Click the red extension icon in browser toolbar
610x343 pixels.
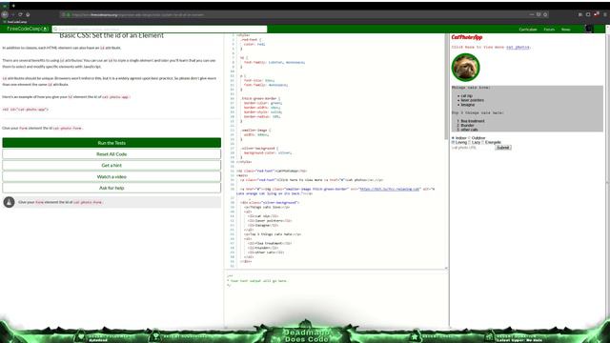point(597,14)
